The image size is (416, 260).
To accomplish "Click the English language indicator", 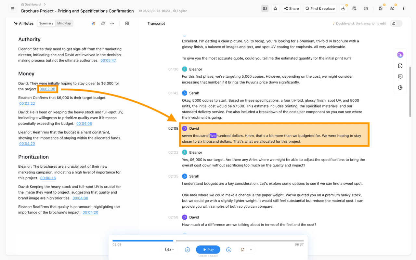I will point(180,11).
